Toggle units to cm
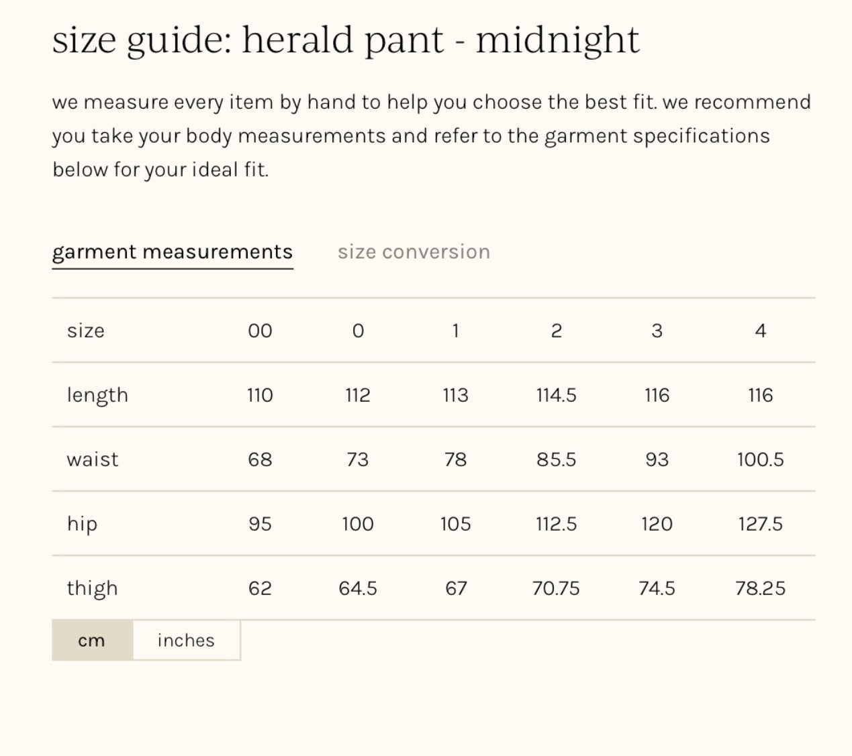The width and height of the screenshot is (852, 756). pos(92,640)
